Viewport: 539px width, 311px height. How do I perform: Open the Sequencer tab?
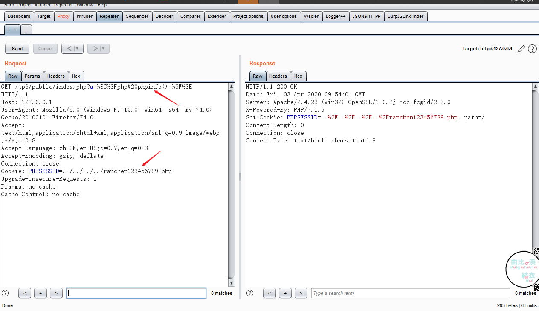coord(137,16)
